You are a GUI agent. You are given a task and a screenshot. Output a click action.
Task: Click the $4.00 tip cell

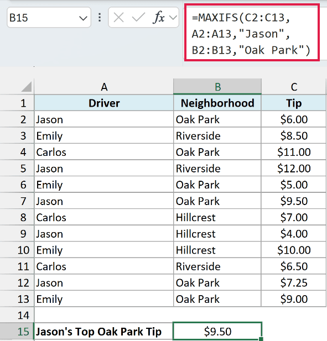click(294, 234)
